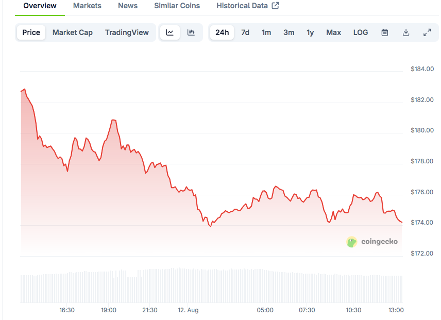Select the Overview tab

(x=40, y=6)
